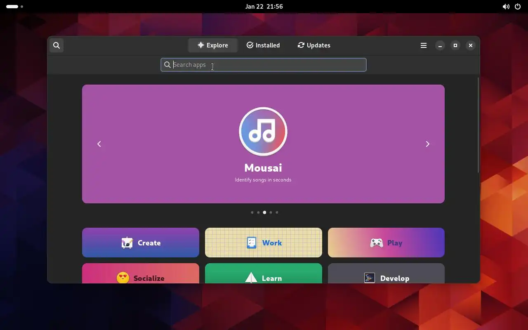Open the Mousai app icon
The image size is (528, 330).
(x=263, y=132)
